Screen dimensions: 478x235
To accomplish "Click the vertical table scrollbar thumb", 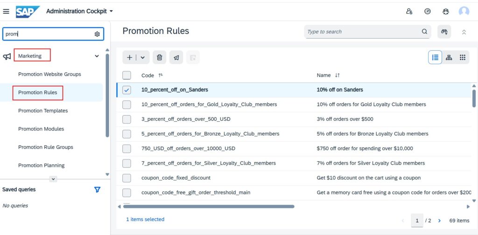I will tap(474, 98).
